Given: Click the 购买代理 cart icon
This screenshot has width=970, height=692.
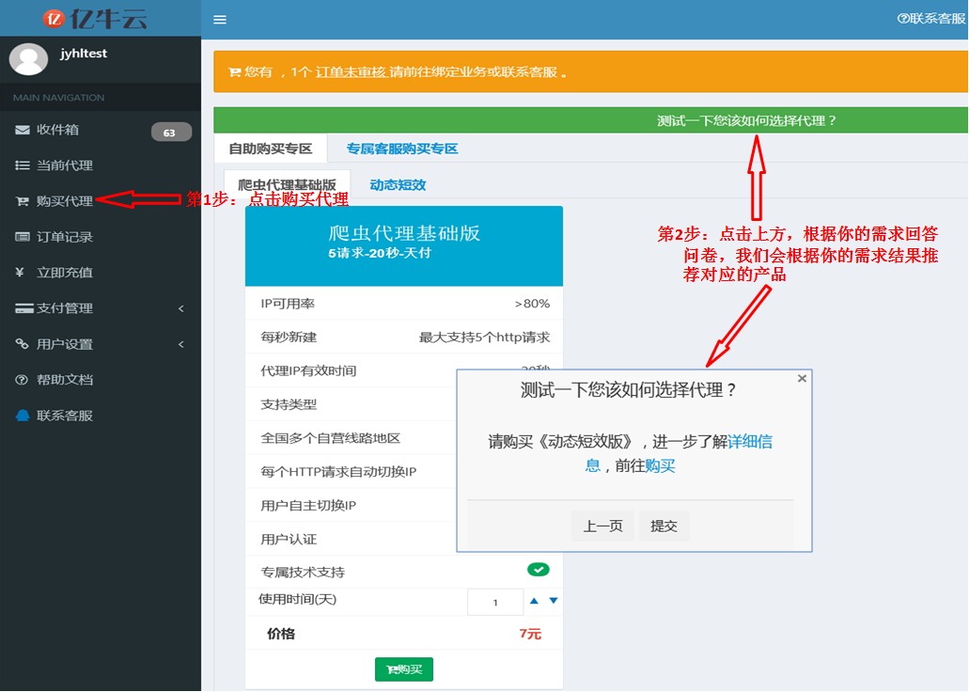Looking at the screenshot, I should click(23, 201).
